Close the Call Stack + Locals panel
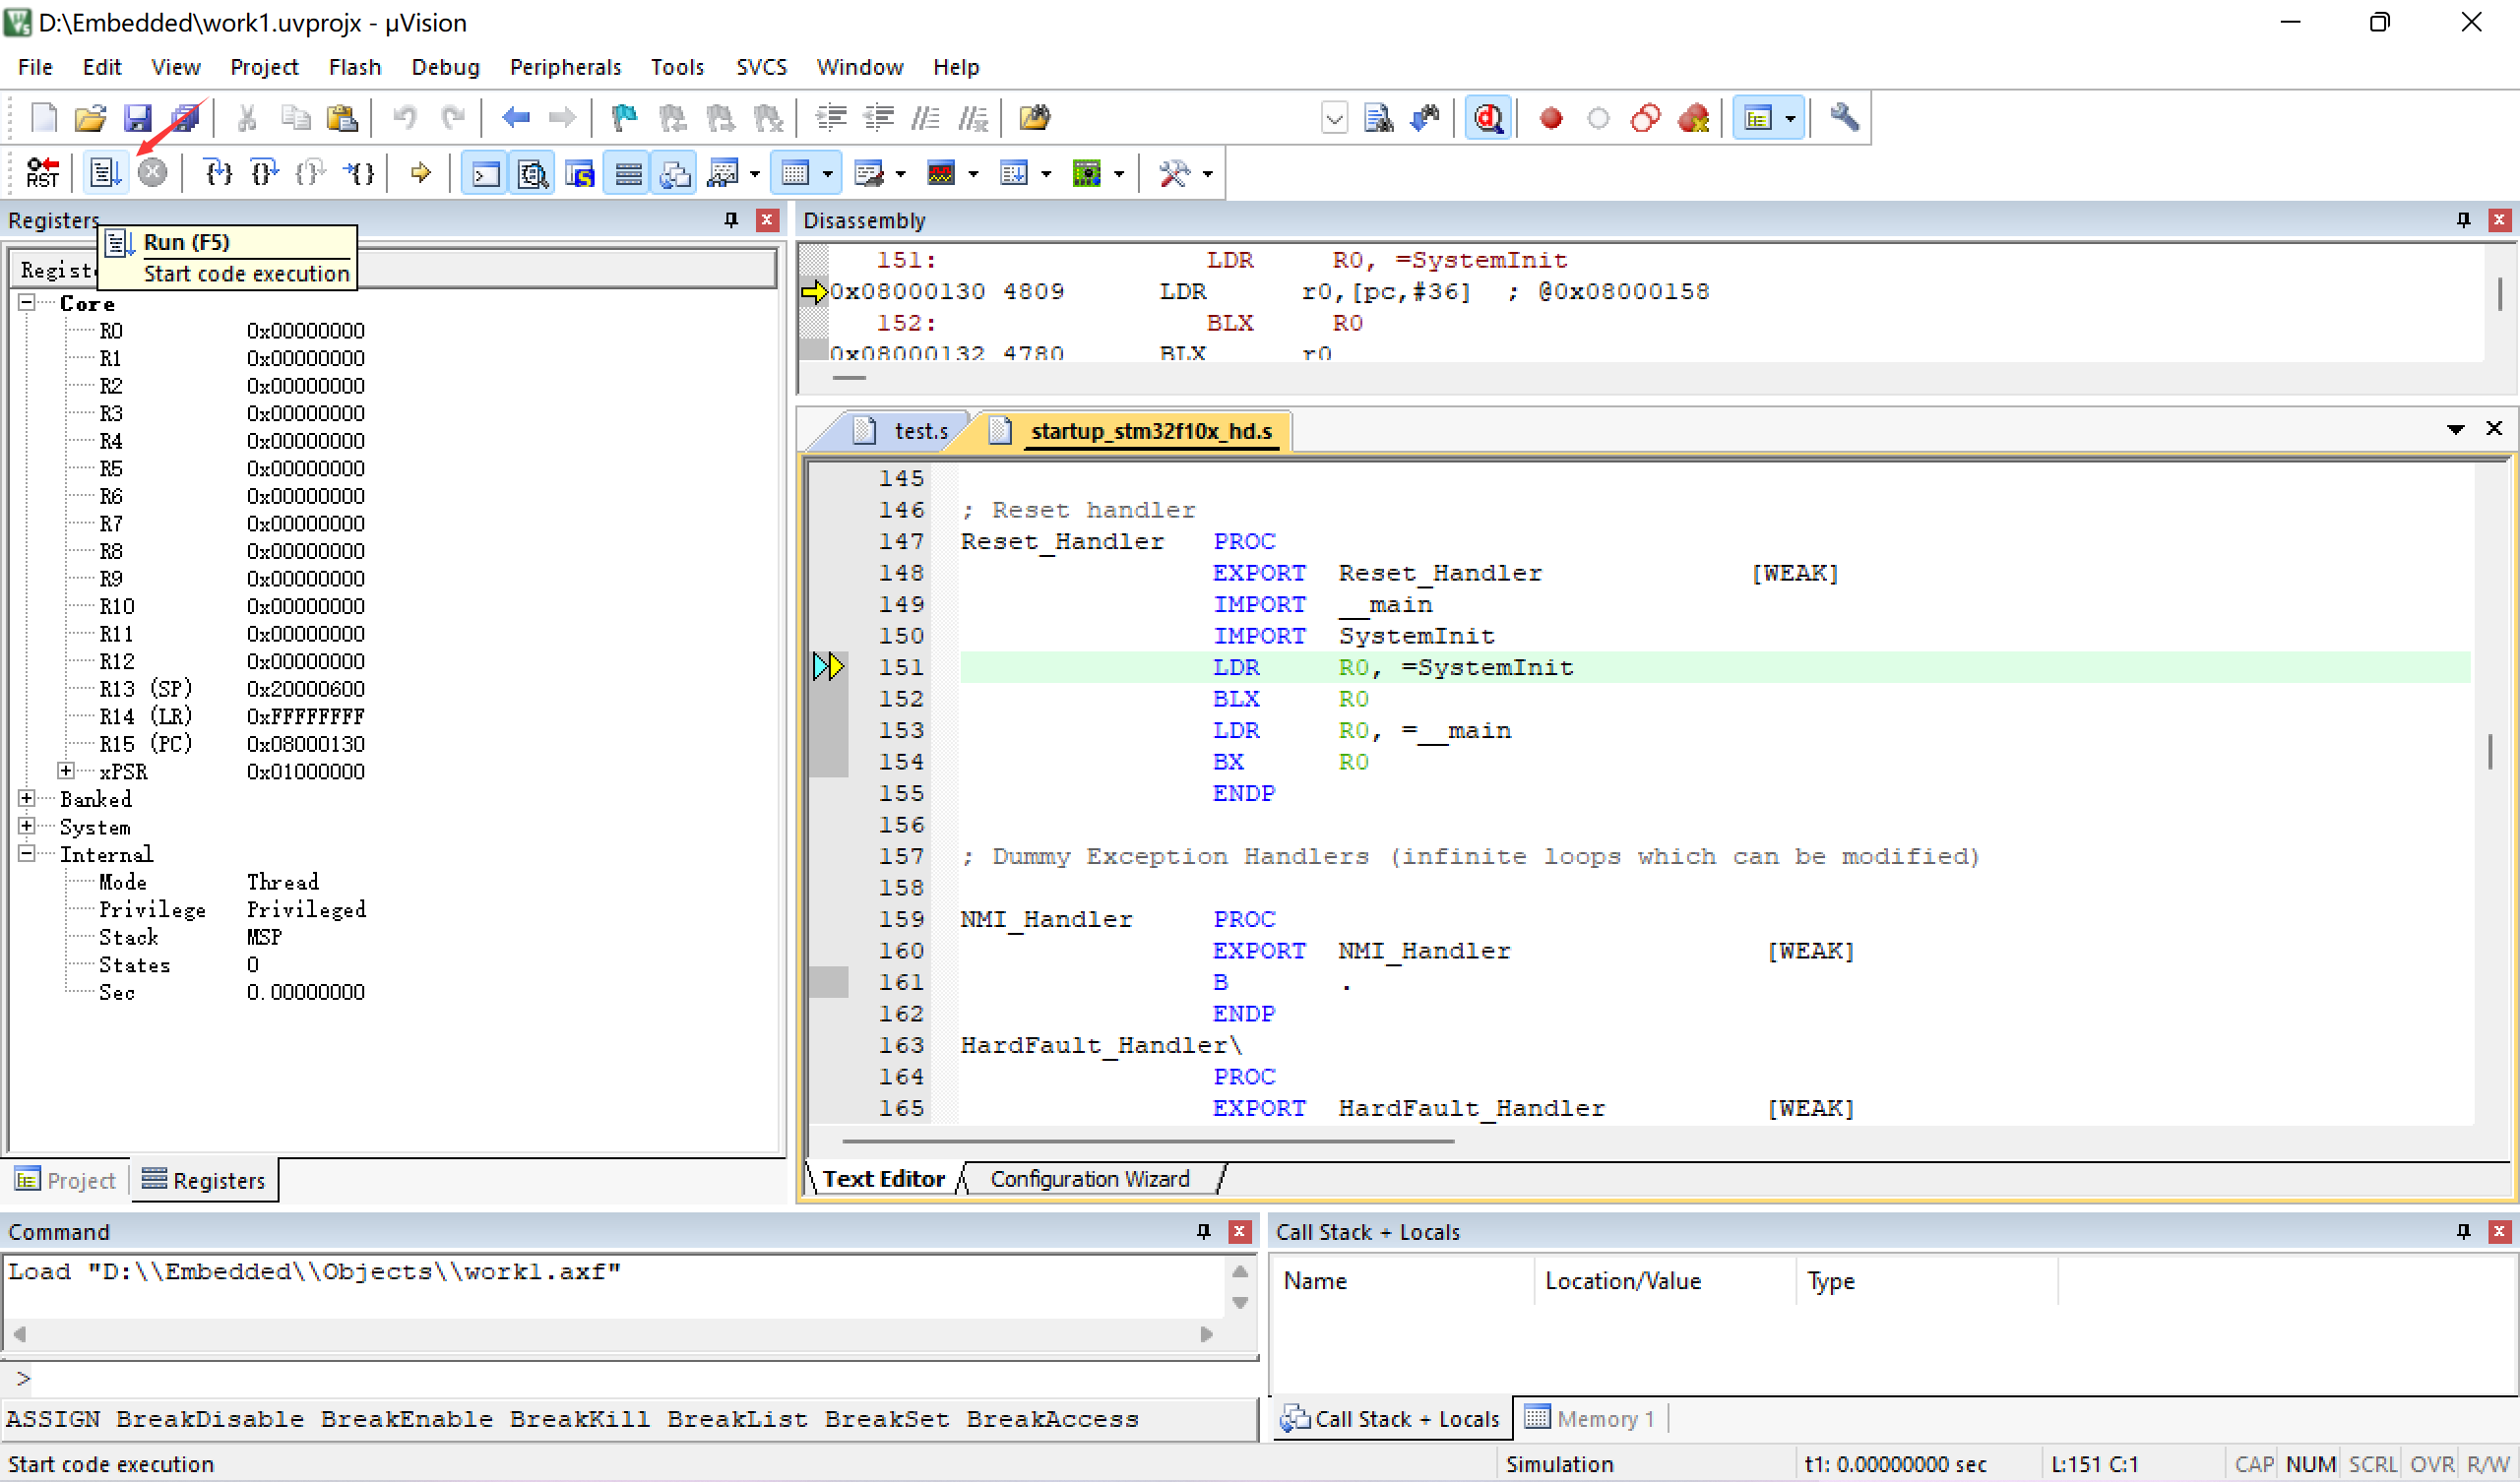Viewport: 2520px width, 1482px height. pyautogui.click(x=2498, y=1231)
